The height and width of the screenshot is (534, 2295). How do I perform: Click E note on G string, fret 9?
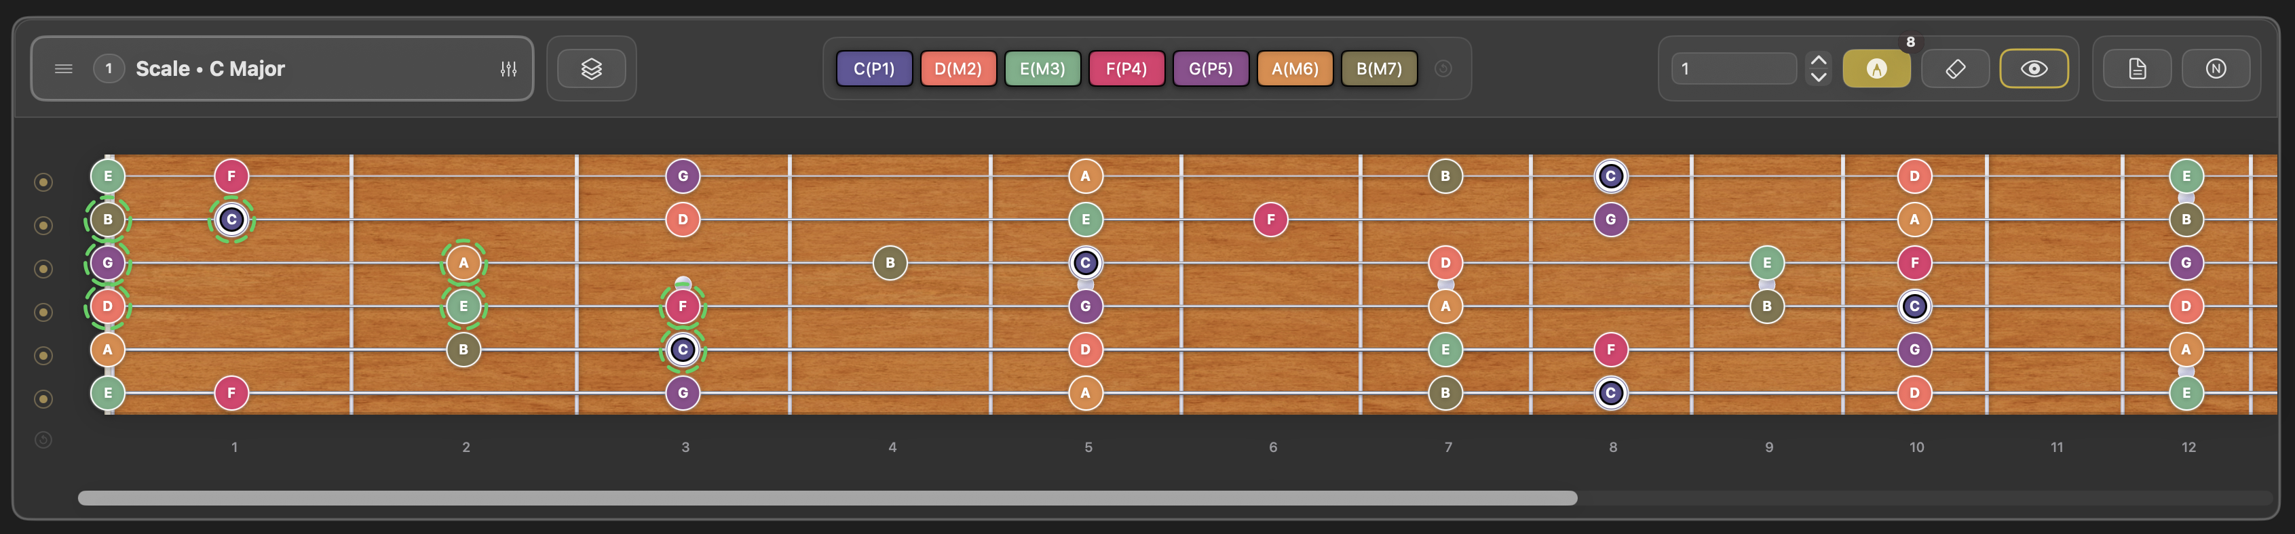pos(1766,262)
